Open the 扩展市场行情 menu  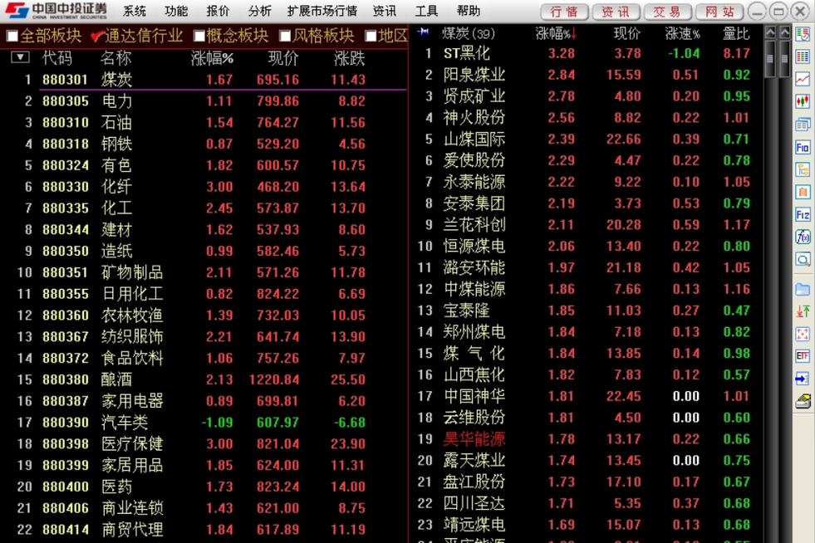coord(322,11)
